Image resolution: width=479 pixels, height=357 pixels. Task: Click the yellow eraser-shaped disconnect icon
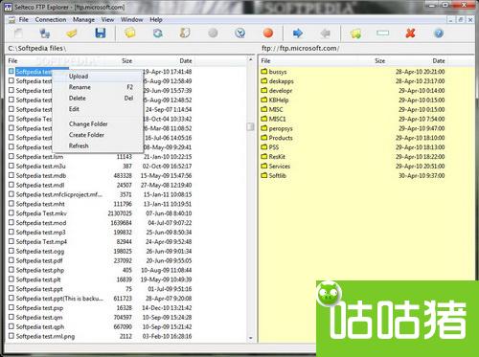coord(72,33)
